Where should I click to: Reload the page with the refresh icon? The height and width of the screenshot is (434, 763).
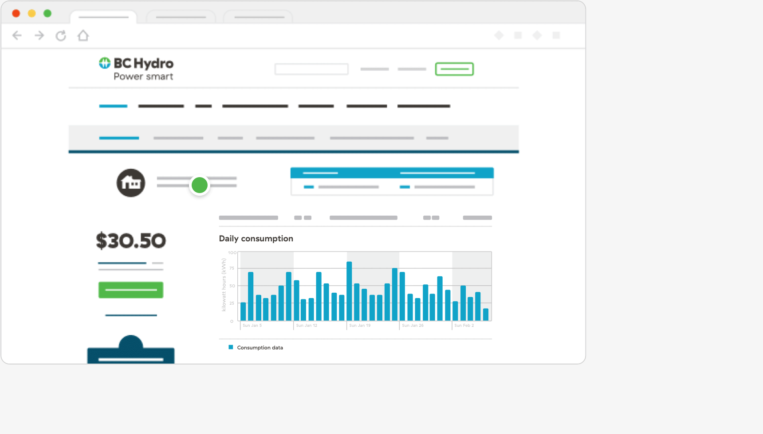[x=61, y=35]
